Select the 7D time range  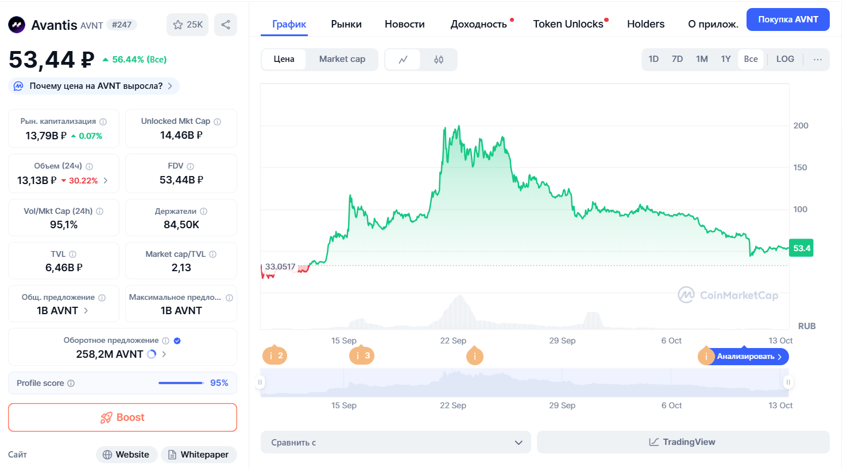click(x=677, y=59)
